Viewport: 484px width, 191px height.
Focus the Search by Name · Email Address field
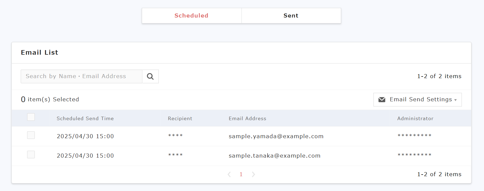81,77
